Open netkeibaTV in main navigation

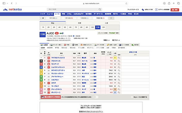click(x=79, y=14)
